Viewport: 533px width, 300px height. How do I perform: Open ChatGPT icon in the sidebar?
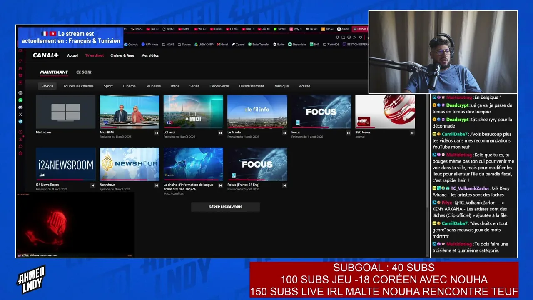20,93
